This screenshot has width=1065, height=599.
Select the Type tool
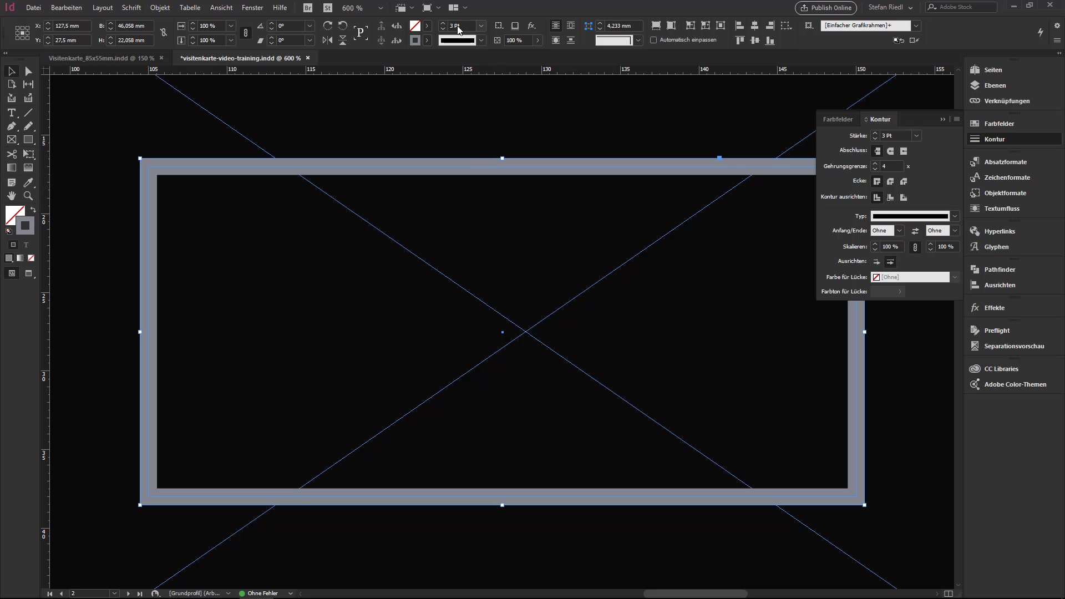point(12,113)
